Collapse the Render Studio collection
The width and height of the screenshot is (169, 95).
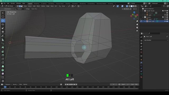click(143, 11)
